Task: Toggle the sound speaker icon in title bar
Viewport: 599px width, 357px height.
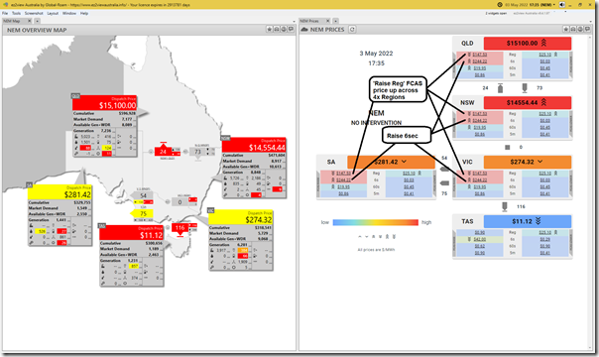Action: tap(562, 5)
